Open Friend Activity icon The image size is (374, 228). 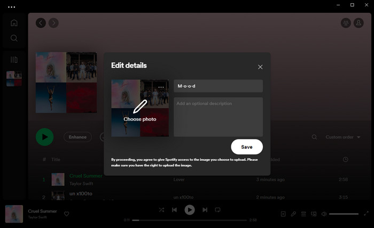click(x=346, y=23)
